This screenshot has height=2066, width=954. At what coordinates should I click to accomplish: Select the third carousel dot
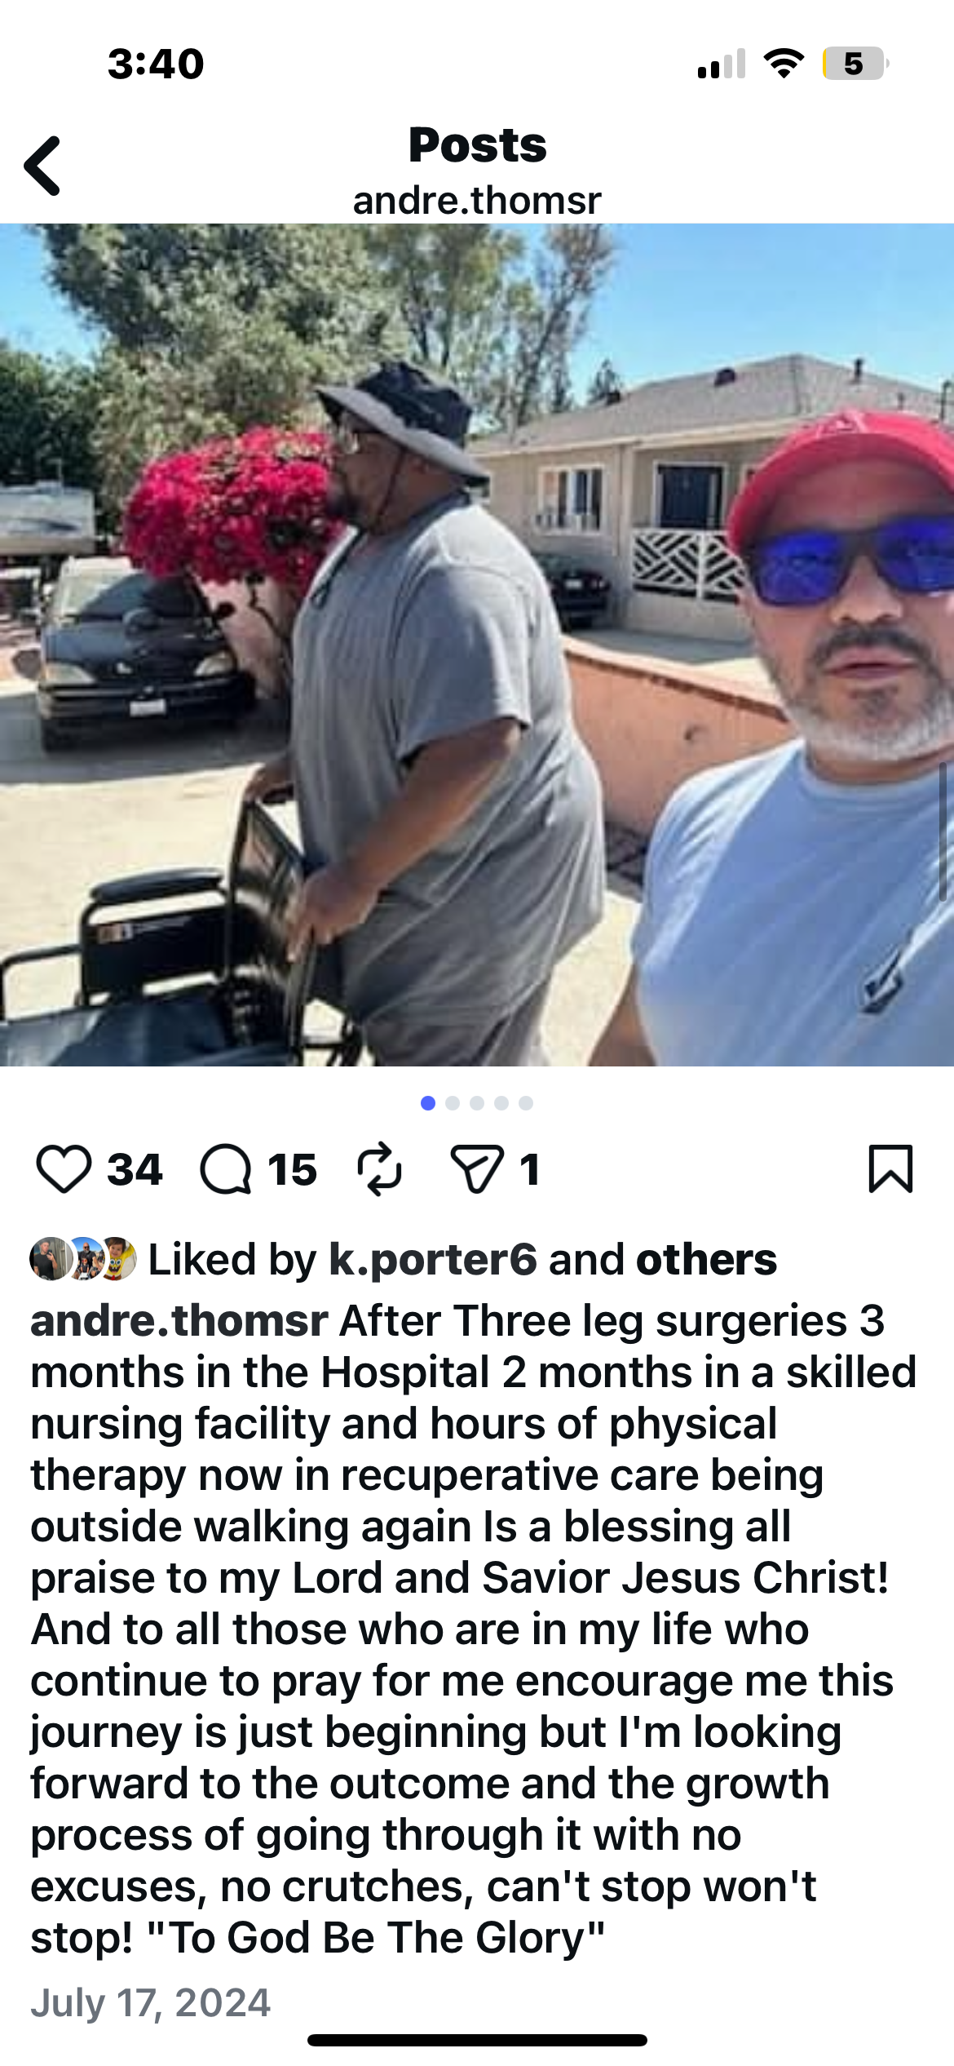pyautogui.click(x=477, y=1103)
